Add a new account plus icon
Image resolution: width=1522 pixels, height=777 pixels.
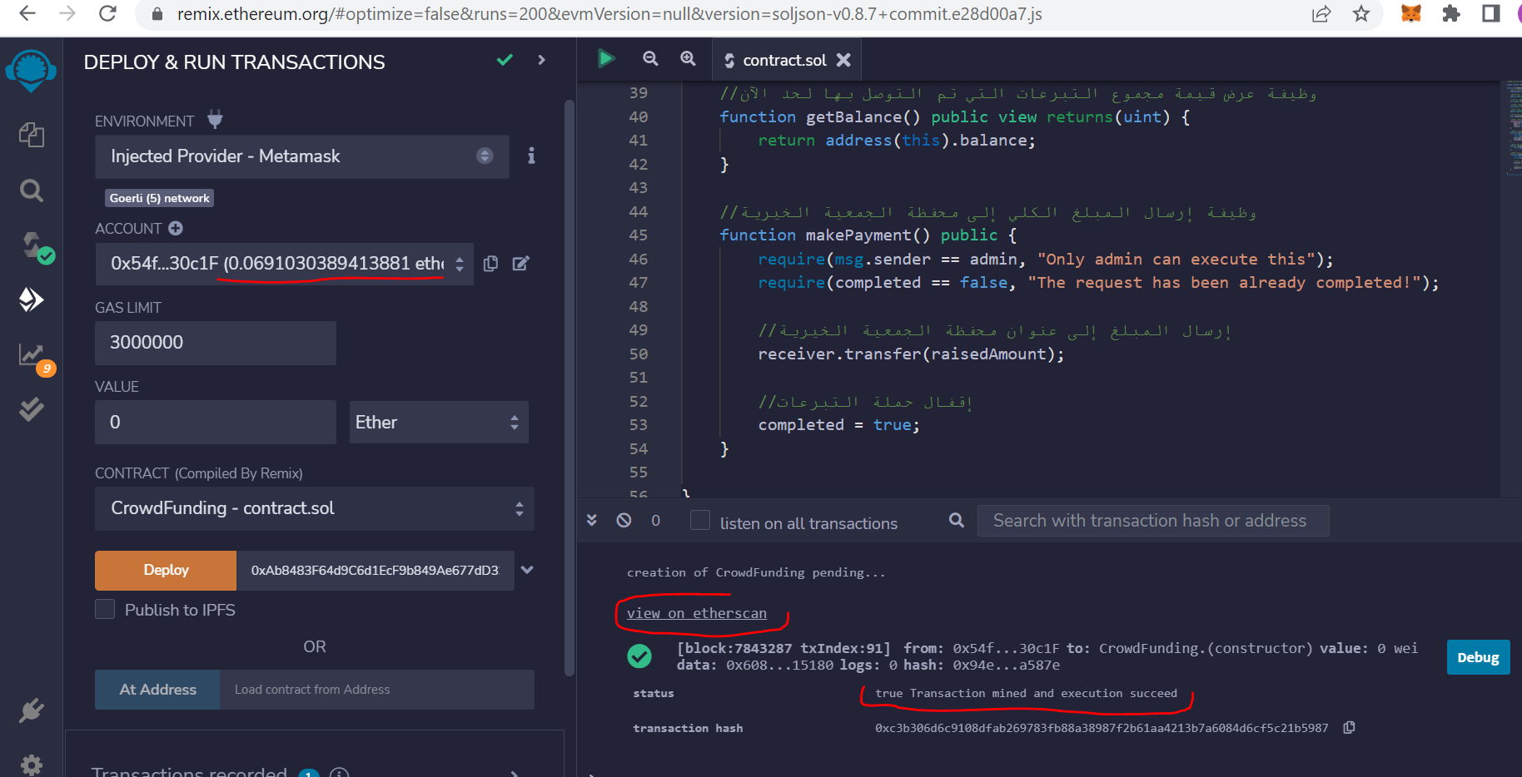[x=176, y=228]
